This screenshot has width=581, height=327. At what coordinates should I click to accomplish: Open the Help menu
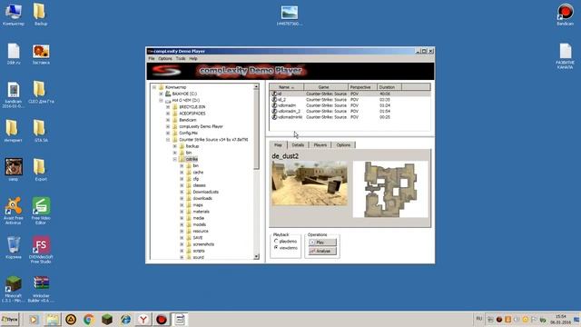pos(193,58)
